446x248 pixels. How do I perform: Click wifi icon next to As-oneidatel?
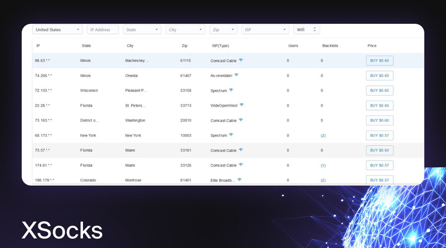click(x=236, y=75)
